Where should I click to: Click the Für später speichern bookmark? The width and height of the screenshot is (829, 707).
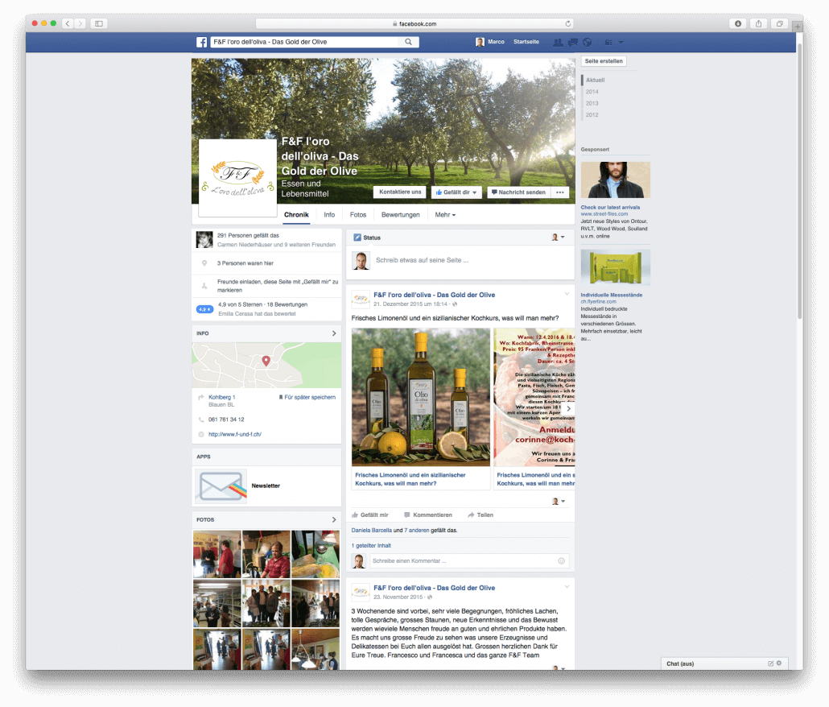pos(307,397)
